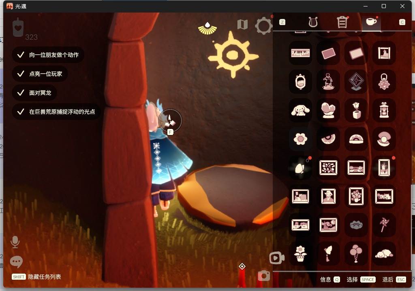Toggle 隐藏任务列表 to hide the quest list
This screenshot has width=415, height=291.
click(36, 277)
